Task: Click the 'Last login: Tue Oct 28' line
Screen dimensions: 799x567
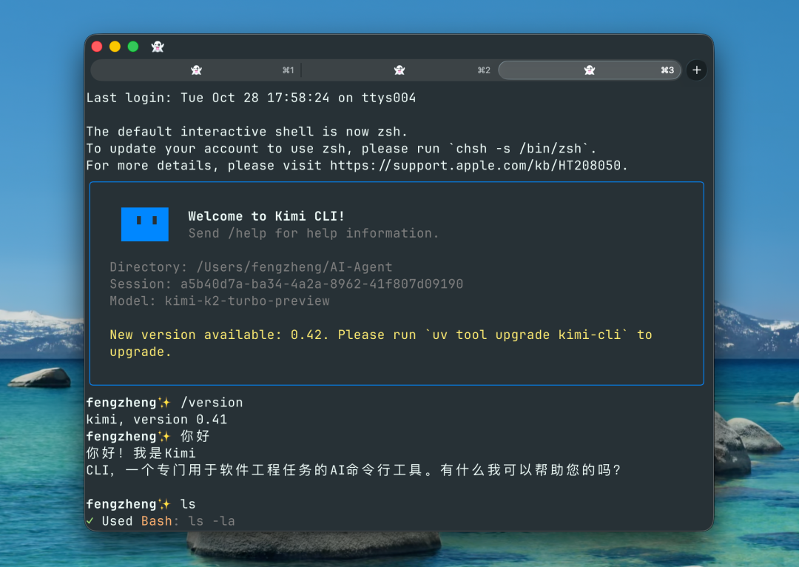Action: click(x=252, y=98)
